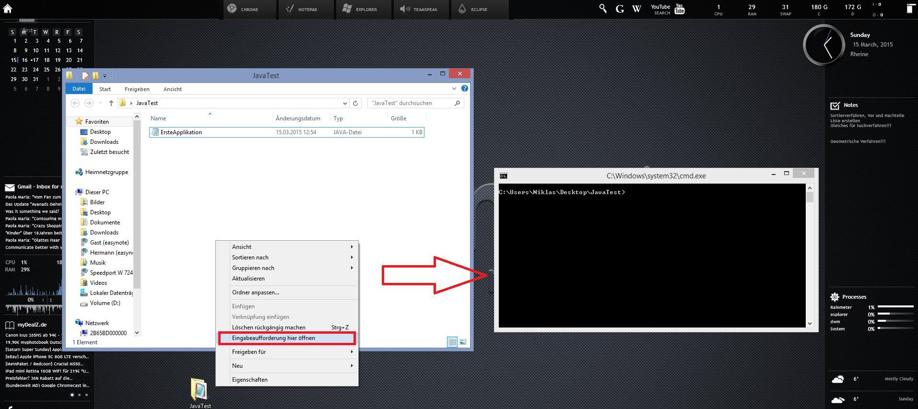The width and height of the screenshot is (918, 409).
Task: Click the Downloads link under Favoriten
Action: coord(104,142)
